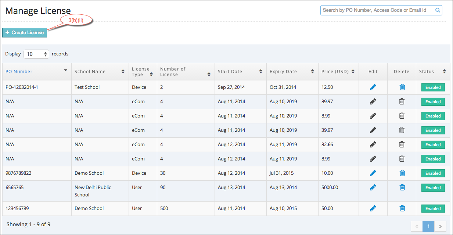
Task: Sort table by Start Date column
Action: (241, 72)
